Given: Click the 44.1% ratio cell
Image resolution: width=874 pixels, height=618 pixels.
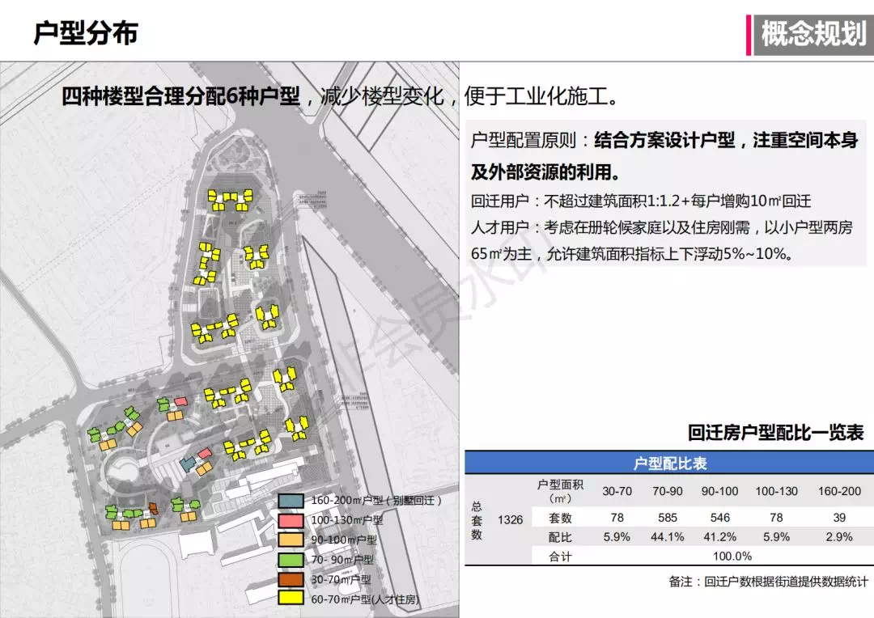Looking at the screenshot, I should [x=667, y=537].
